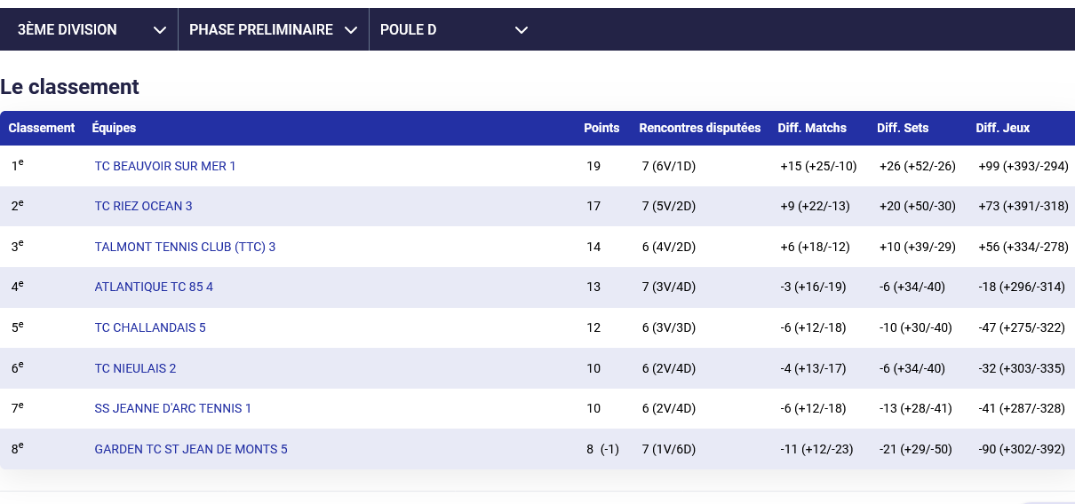Screen dimensions: 1075x504
Task: Click the Diff. Matchs column header
Action: point(812,128)
